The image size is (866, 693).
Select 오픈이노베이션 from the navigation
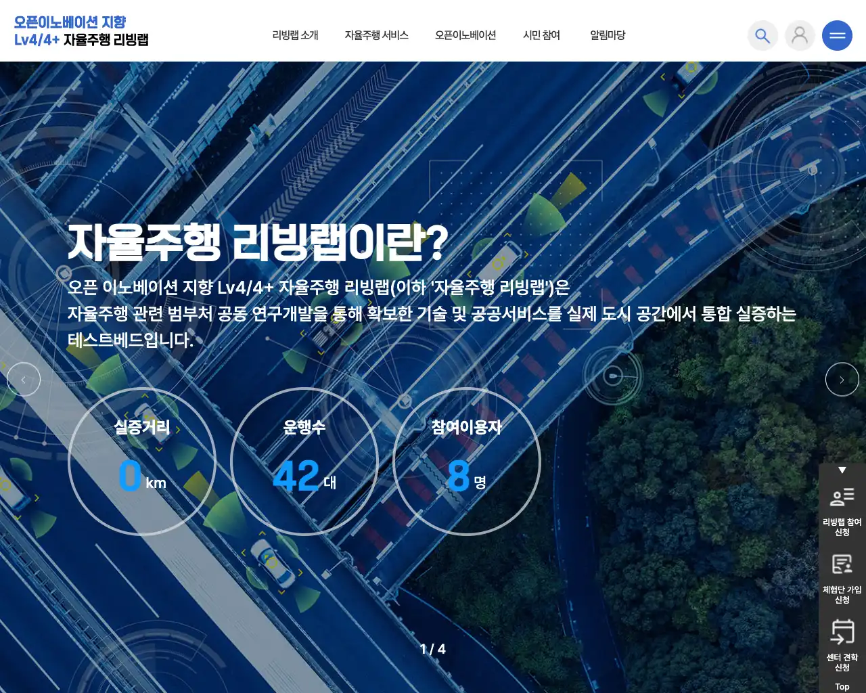(x=465, y=35)
